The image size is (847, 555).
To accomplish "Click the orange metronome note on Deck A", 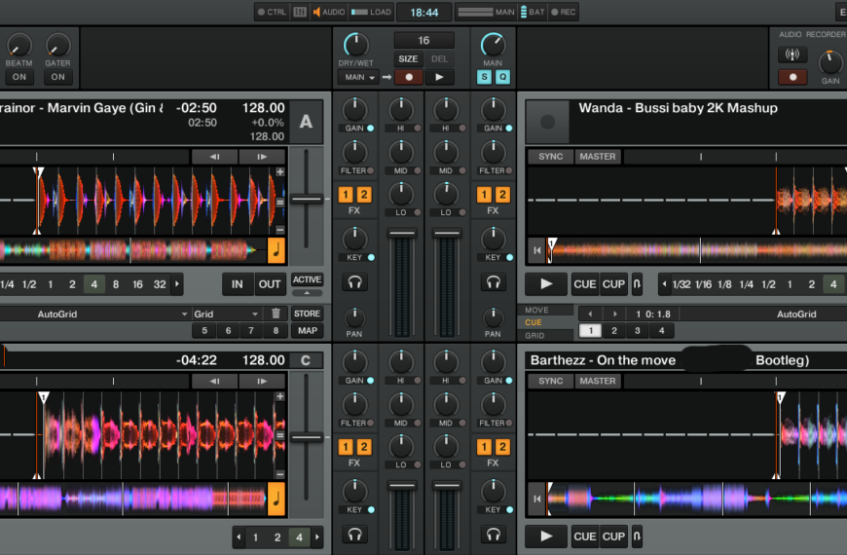I will click(276, 249).
